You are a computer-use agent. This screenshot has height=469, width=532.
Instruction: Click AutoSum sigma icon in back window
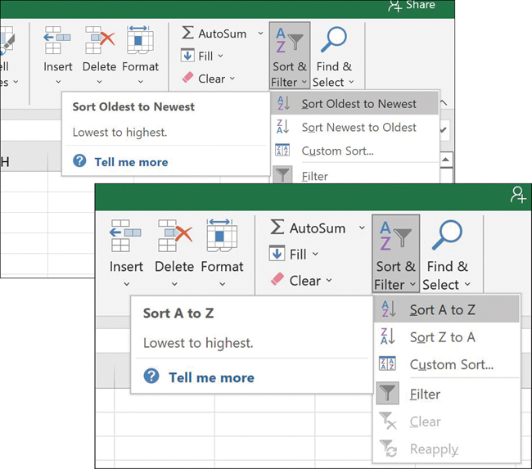pyautogui.click(x=187, y=33)
